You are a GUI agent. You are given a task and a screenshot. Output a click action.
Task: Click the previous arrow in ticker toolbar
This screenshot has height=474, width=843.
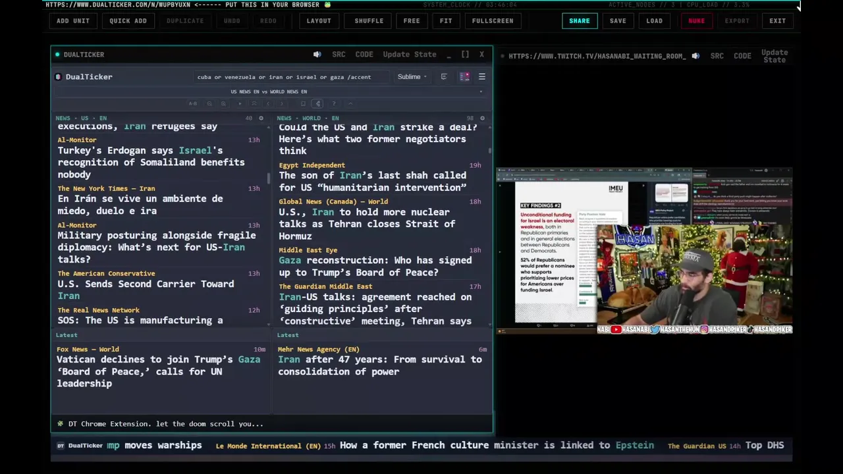click(268, 103)
